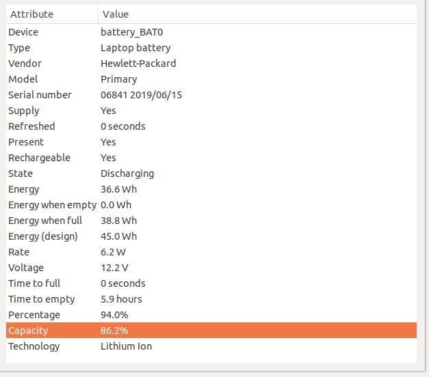Select the Type Laptop battery row
Screen dimensions: 429x377
click(x=211, y=48)
